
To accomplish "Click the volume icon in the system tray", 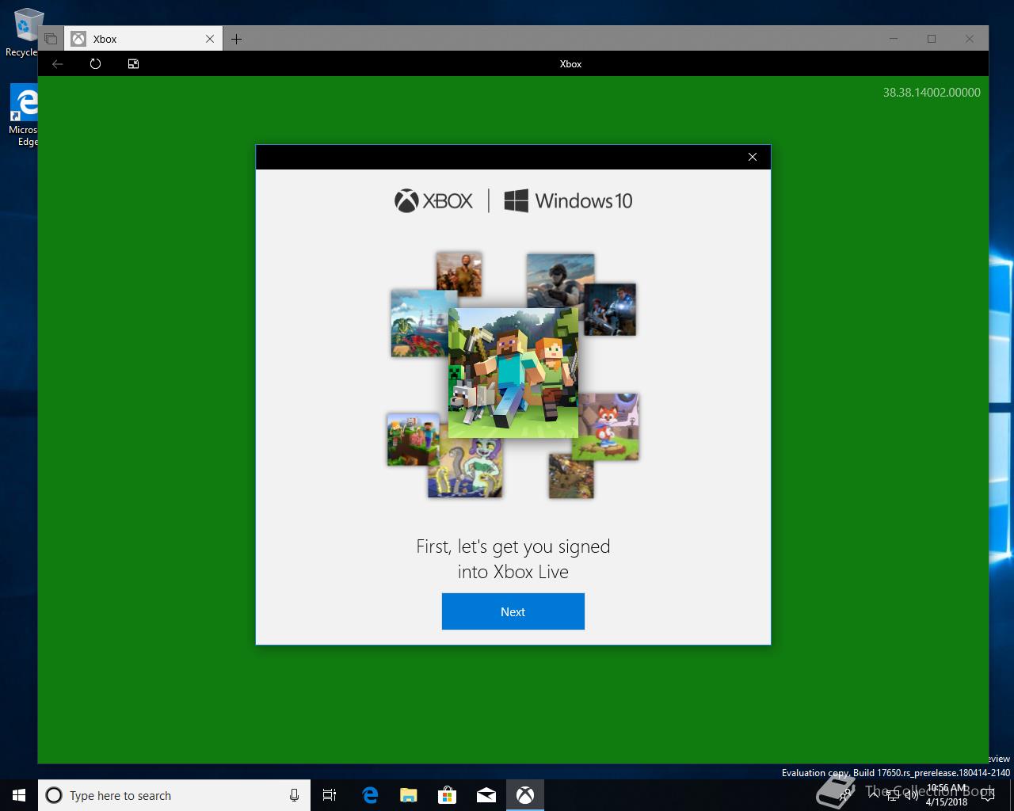I will (911, 795).
